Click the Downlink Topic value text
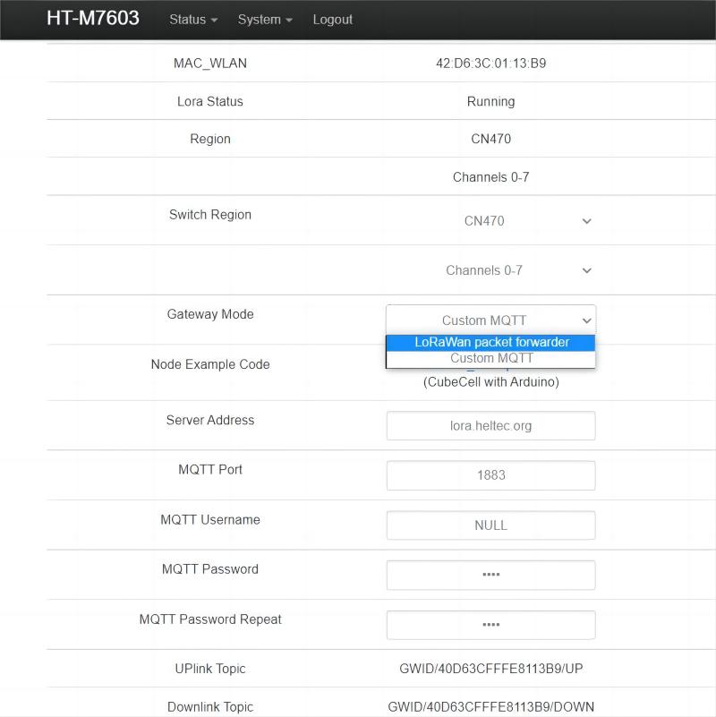The image size is (716, 717). (490, 707)
